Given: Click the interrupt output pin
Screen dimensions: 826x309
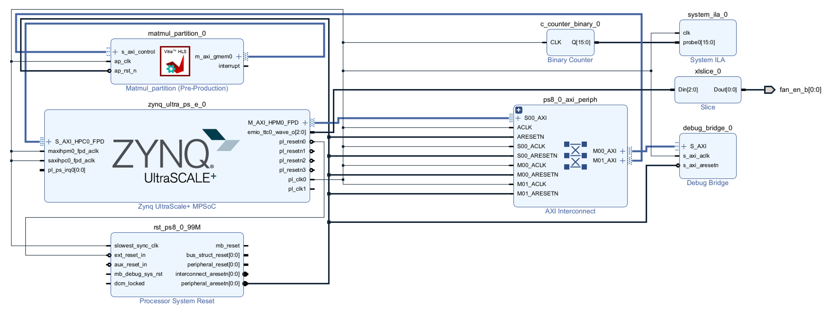Looking at the screenshot, I should click(x=229, y=66).
